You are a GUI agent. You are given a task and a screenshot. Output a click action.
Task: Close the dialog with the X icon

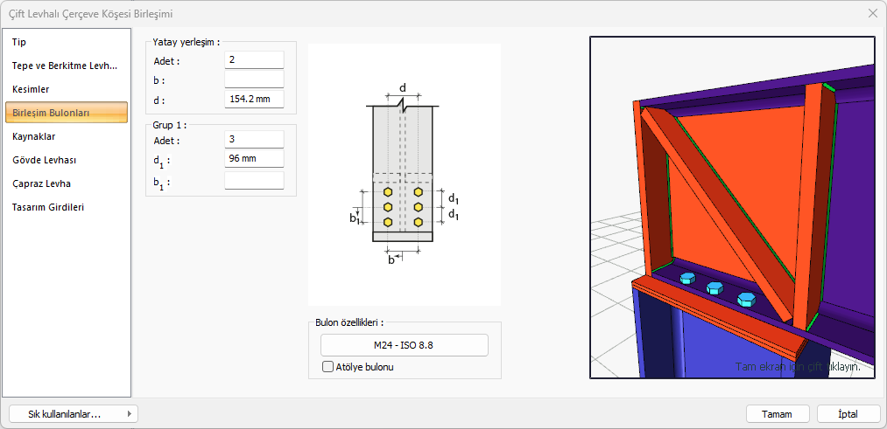[x=872, y=13]
